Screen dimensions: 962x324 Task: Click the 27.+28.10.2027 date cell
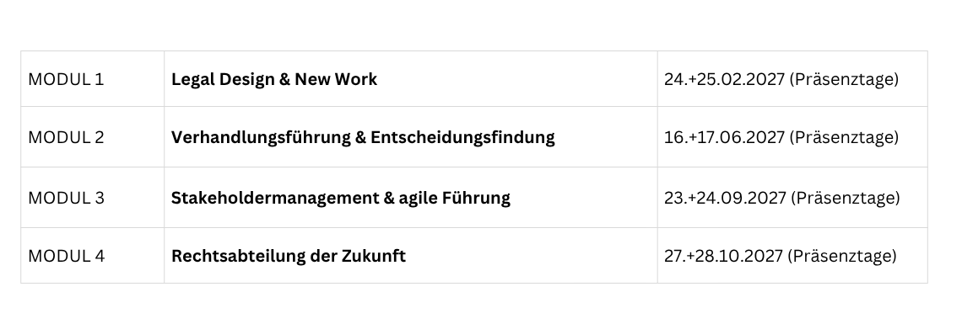[792, 256]
